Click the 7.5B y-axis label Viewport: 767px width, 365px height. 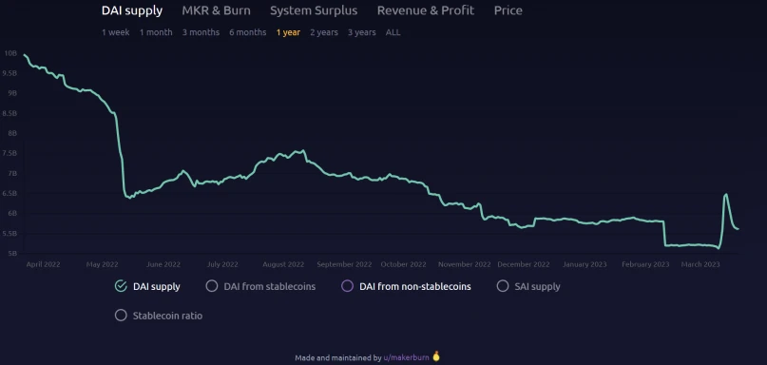[x=10, y=153]
